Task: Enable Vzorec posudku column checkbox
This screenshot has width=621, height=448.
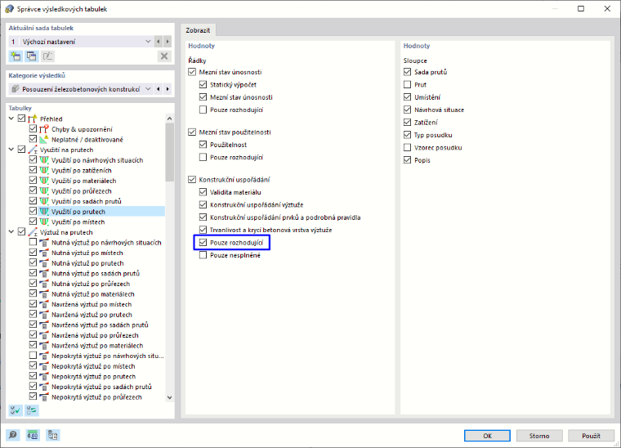Action: (x=407, y=147)
